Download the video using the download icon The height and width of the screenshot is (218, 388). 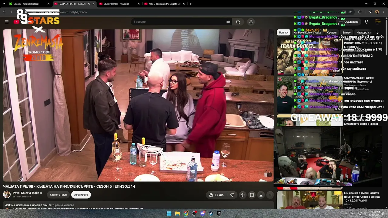[261, 195]
